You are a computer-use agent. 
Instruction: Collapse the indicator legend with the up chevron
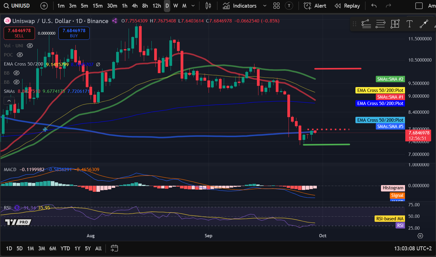click(x=9, y=101)
